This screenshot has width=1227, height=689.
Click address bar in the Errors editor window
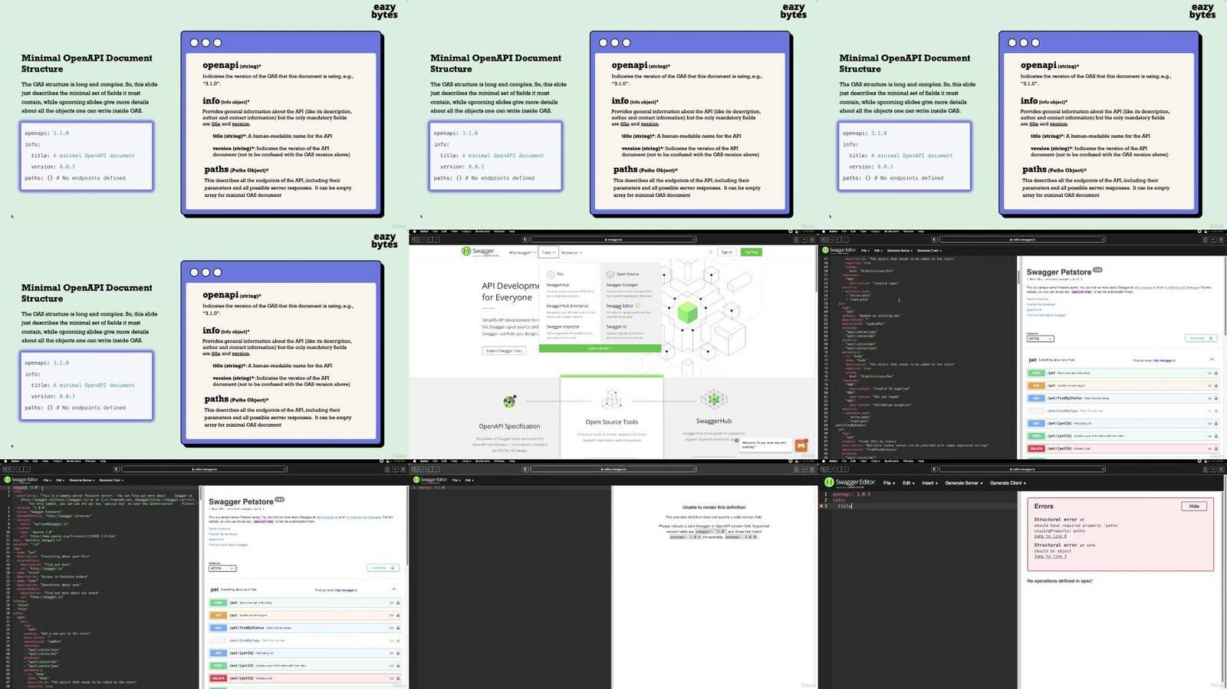point(1022,469)
